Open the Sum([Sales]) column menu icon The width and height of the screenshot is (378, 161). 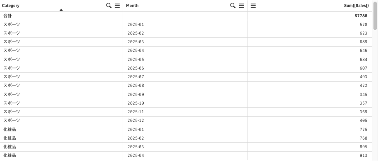253,6
